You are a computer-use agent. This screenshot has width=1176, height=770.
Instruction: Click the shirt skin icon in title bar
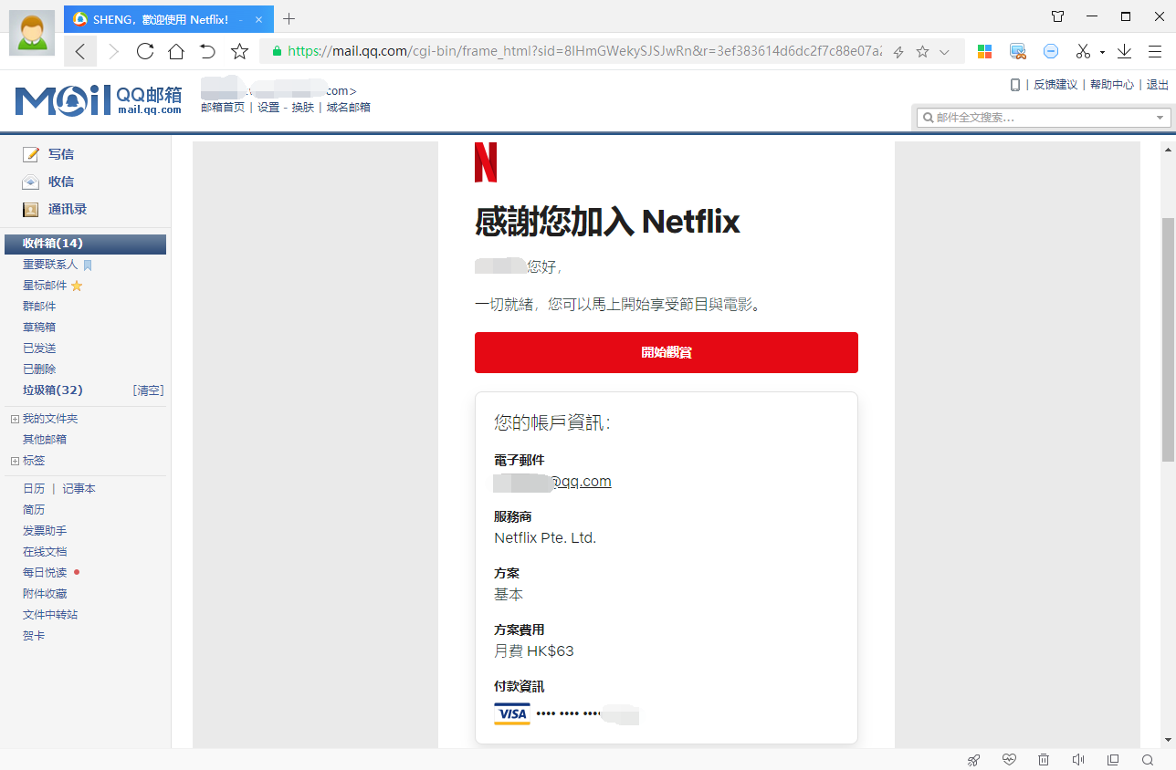(1057, 16)
